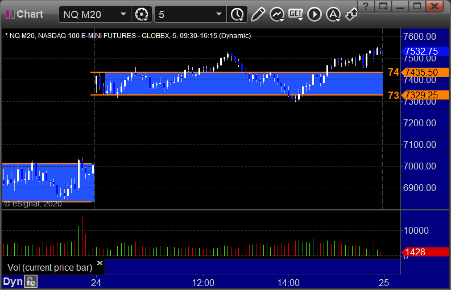Expand the 5 interval dropdown

pos(219,14)
